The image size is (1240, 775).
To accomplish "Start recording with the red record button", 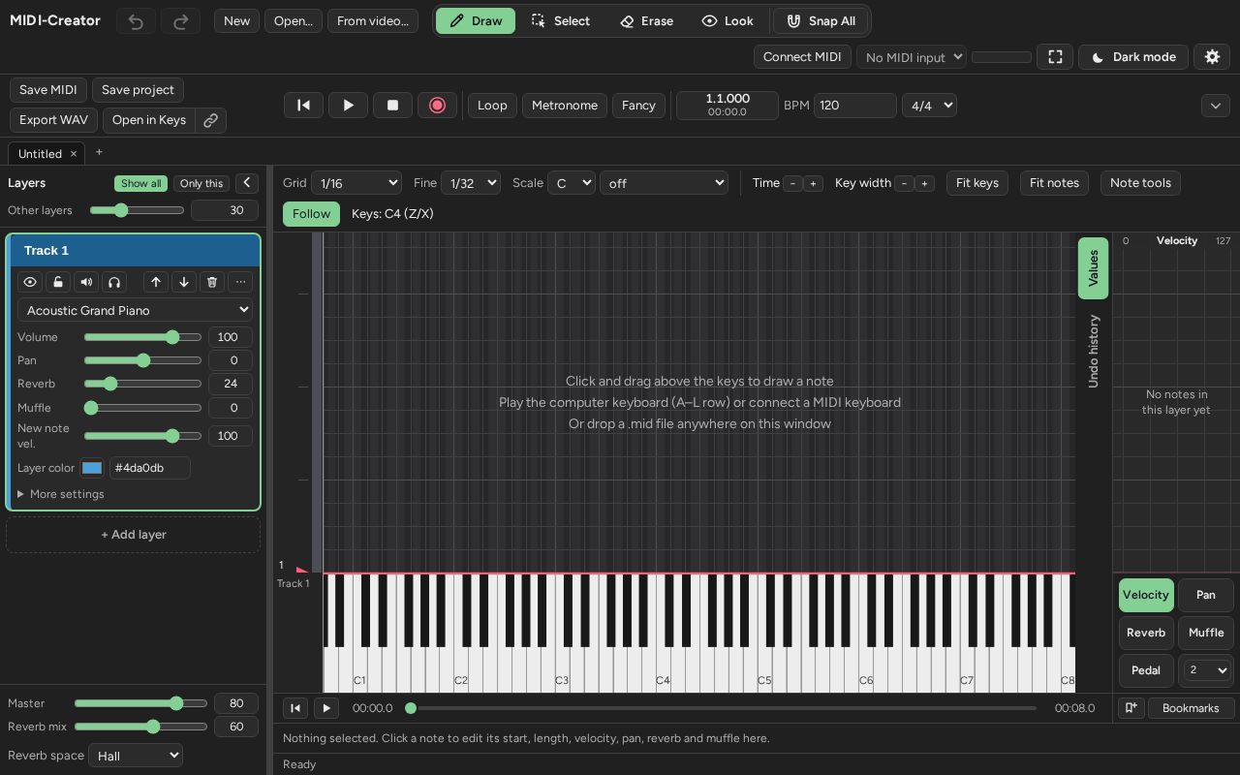I will point(437,106).
